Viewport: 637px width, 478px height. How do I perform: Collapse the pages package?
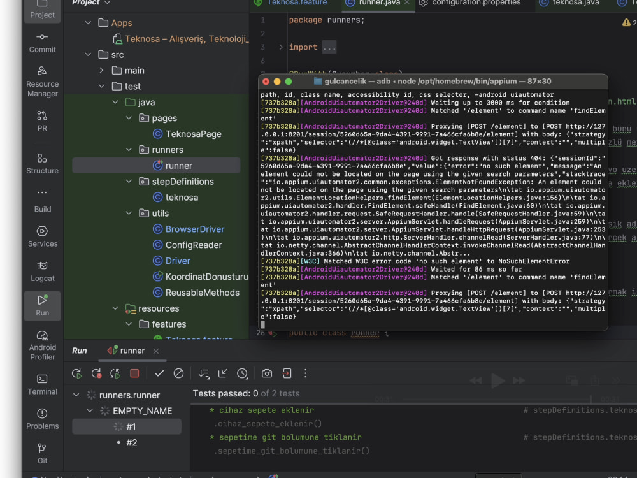129,118
